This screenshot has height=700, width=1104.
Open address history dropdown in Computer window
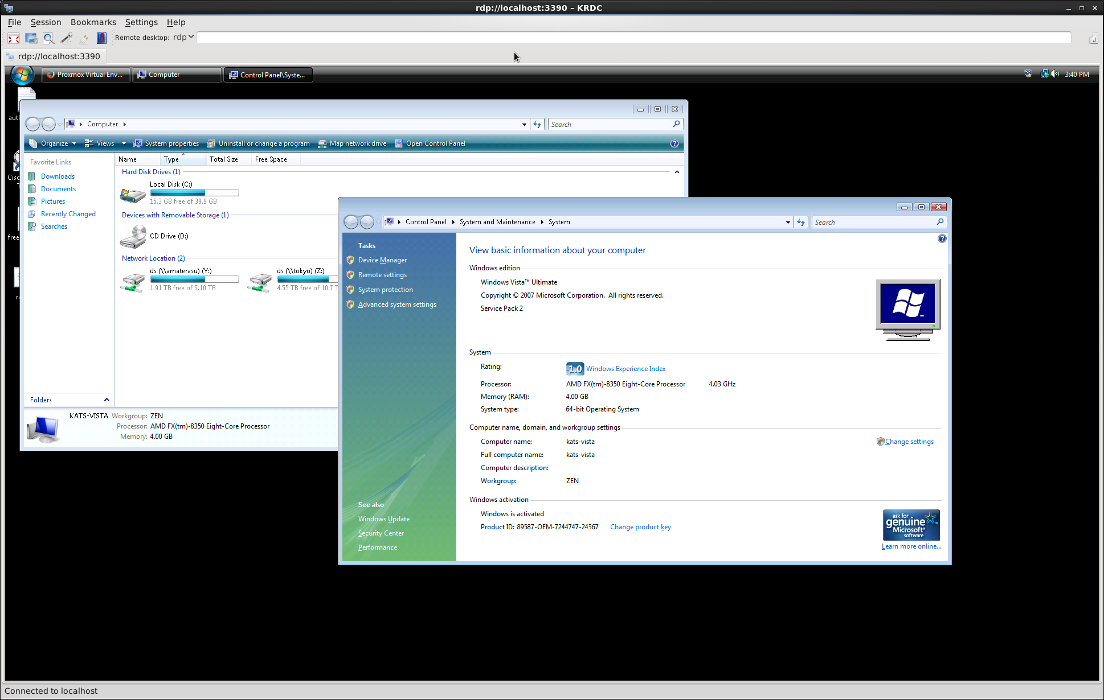click(x=524, y=124)
